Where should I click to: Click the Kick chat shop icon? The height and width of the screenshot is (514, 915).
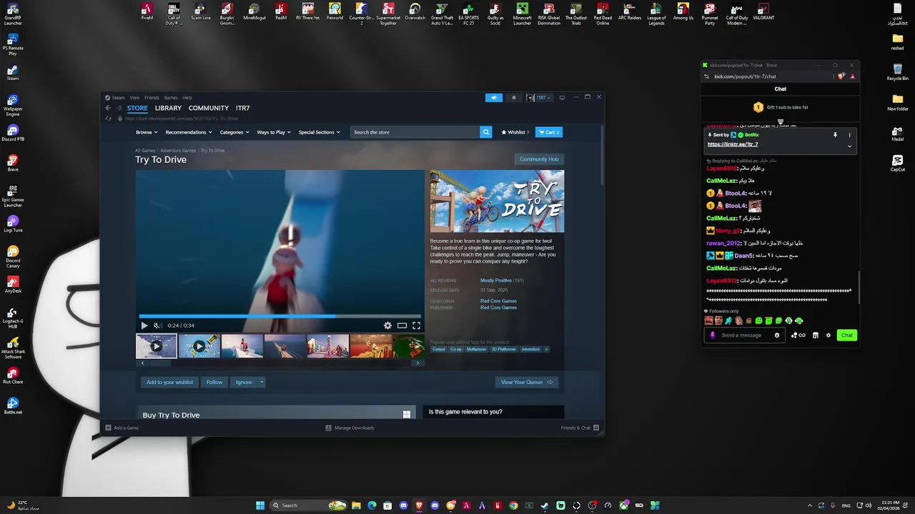pos(815,336)
